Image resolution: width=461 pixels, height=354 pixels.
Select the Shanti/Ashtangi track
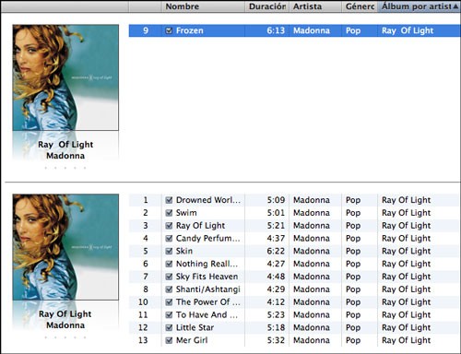(x=295, y=289)
